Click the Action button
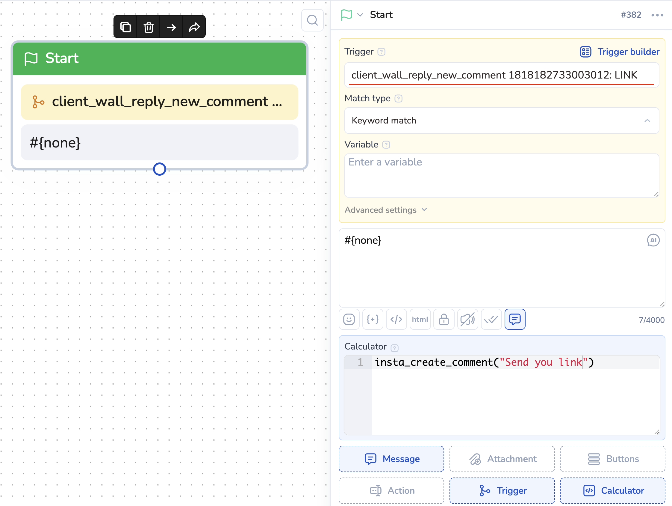Screen dimensions: 672x506 [391, 490]
